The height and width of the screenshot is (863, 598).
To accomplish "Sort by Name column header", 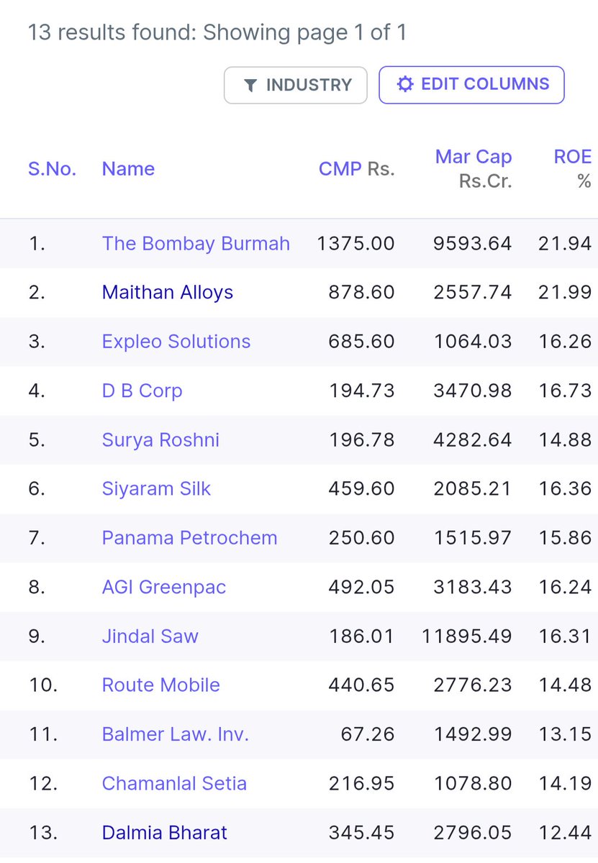I will pos(128,169).
